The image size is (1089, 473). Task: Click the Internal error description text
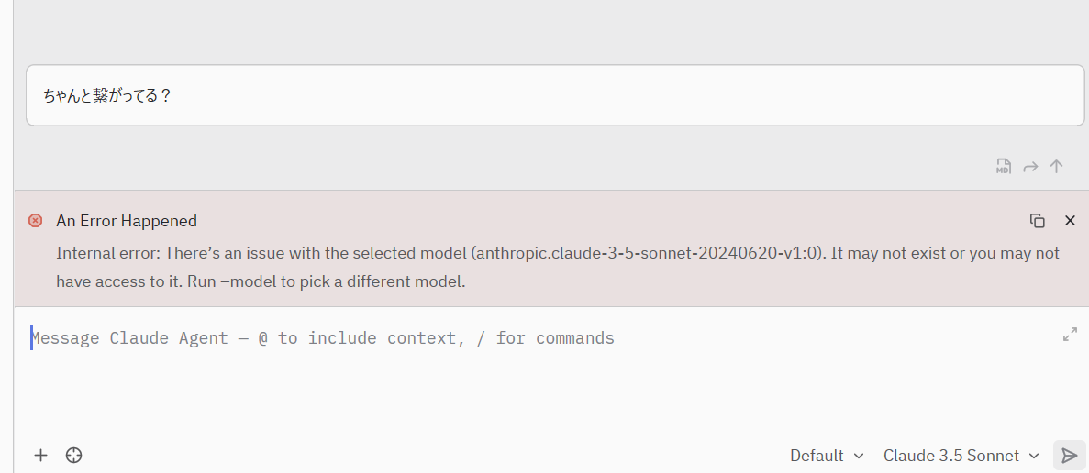click(275, 253)
